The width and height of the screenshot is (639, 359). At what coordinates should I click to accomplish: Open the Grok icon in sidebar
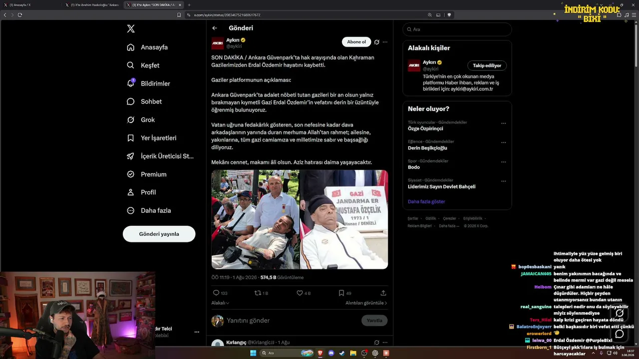131,120
